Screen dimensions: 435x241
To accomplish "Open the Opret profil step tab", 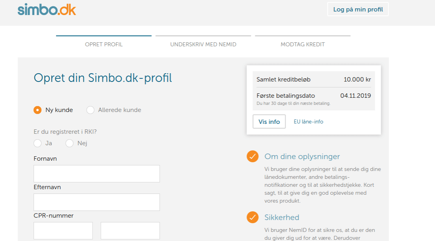I will [x=104, y=44].
